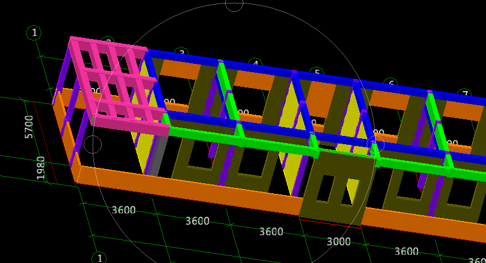Click the right orbit handle circle

pyautogui.click(x=376, y=145)
